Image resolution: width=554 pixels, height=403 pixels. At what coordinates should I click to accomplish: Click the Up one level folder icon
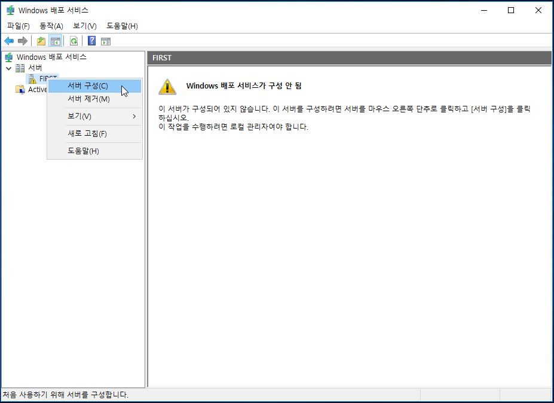pyautogui.click(x=41, y=41)
